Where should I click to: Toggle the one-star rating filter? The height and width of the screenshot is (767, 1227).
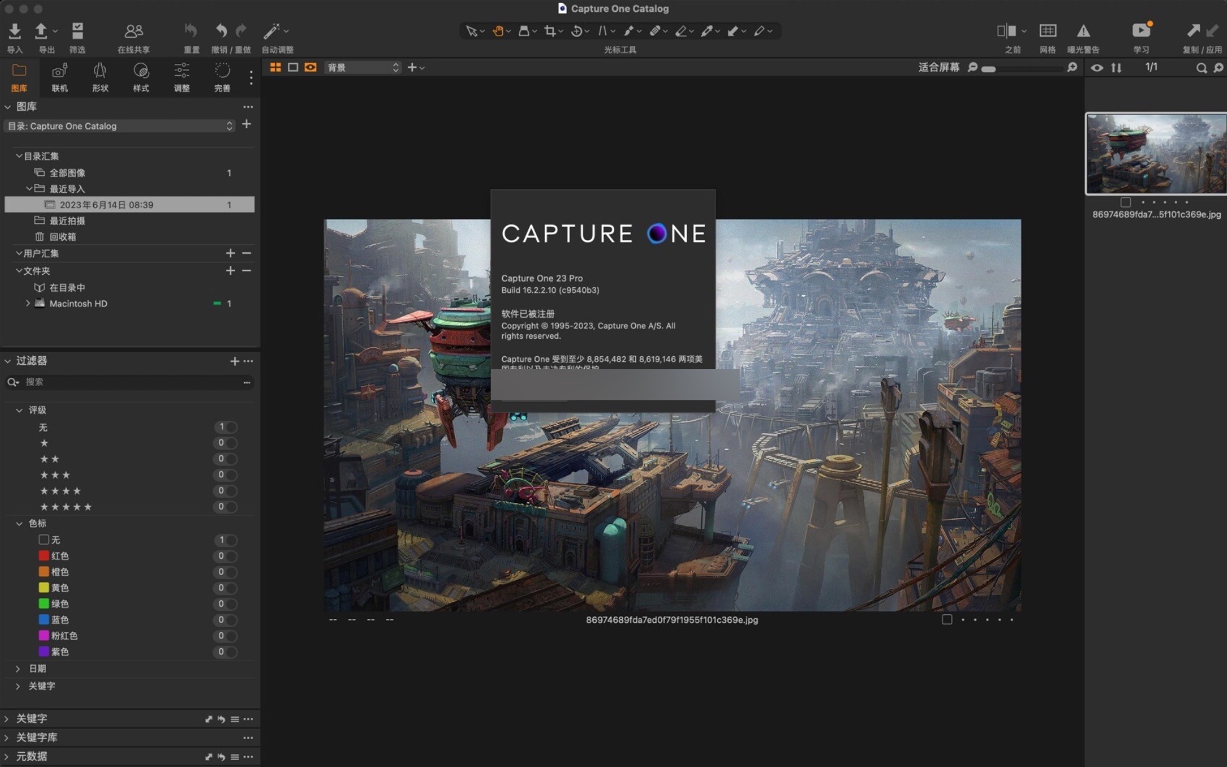click(x=225, y=443)
